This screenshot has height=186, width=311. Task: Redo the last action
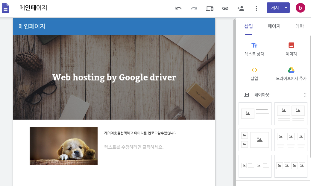[x=194, y=8]
